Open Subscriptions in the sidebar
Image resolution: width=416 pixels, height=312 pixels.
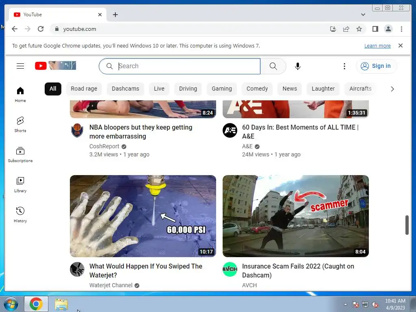coord(20,154)
